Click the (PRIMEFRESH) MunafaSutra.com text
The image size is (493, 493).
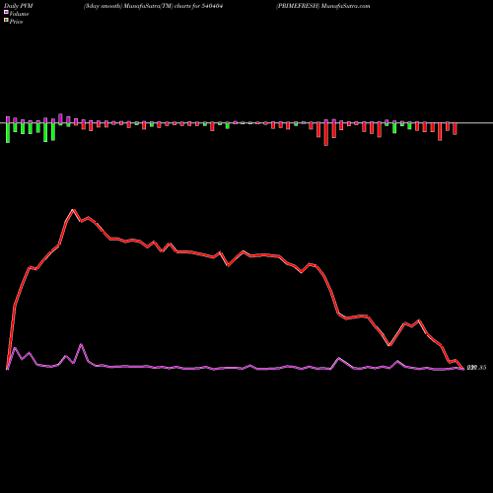322,6
